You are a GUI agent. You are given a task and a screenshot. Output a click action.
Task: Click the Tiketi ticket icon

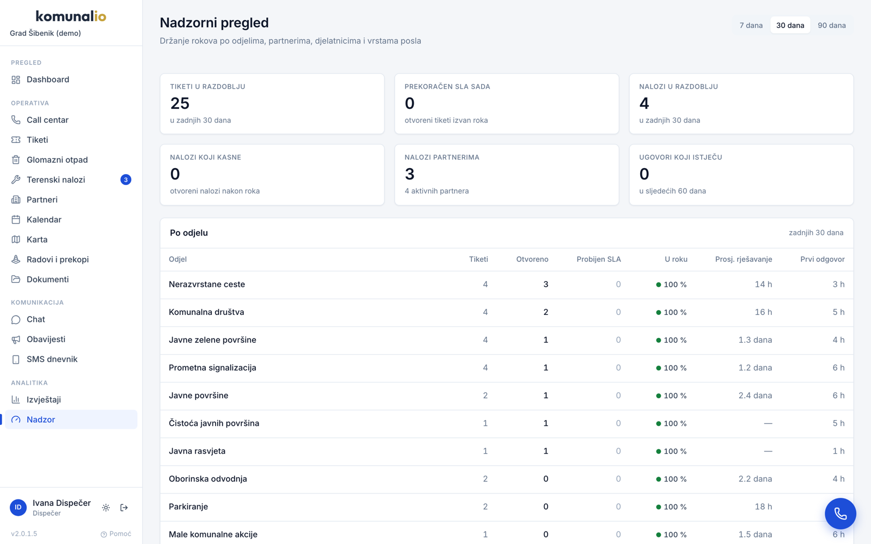16,140
